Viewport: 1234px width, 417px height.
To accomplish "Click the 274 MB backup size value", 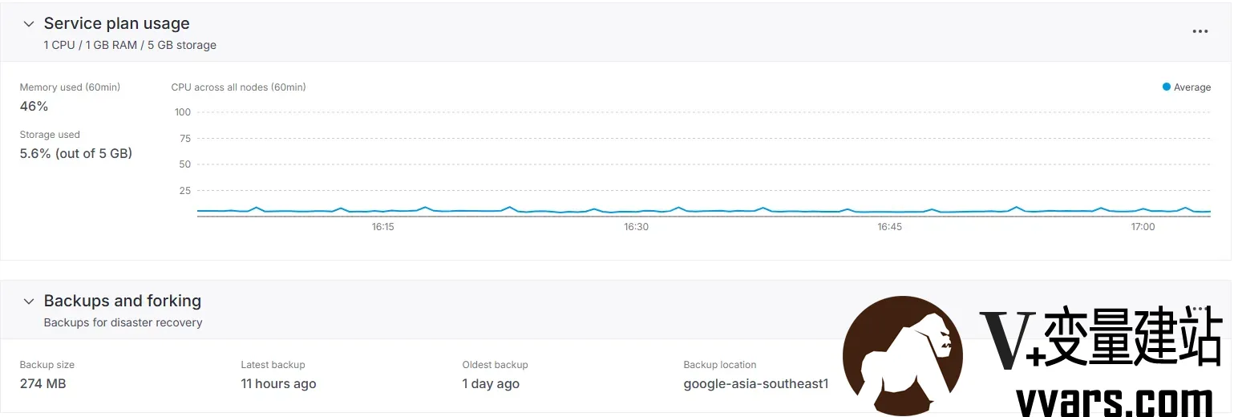I will point(42,384).
